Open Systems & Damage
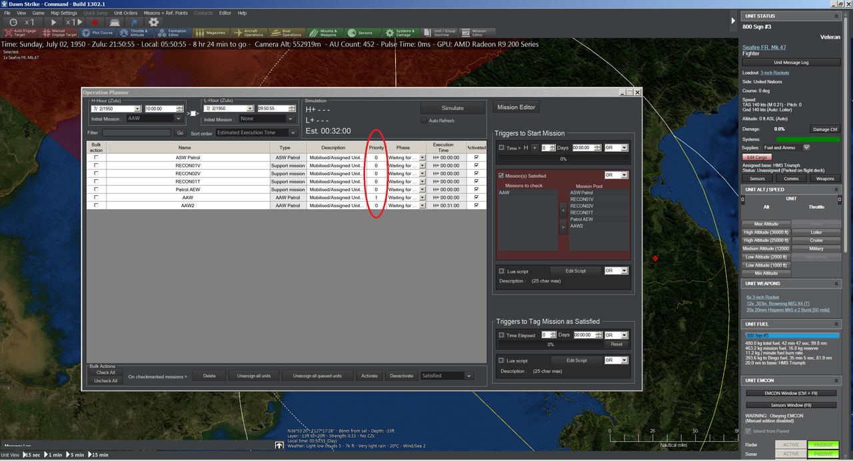This screenshot has height=461, width=853. tap(401, 32)
